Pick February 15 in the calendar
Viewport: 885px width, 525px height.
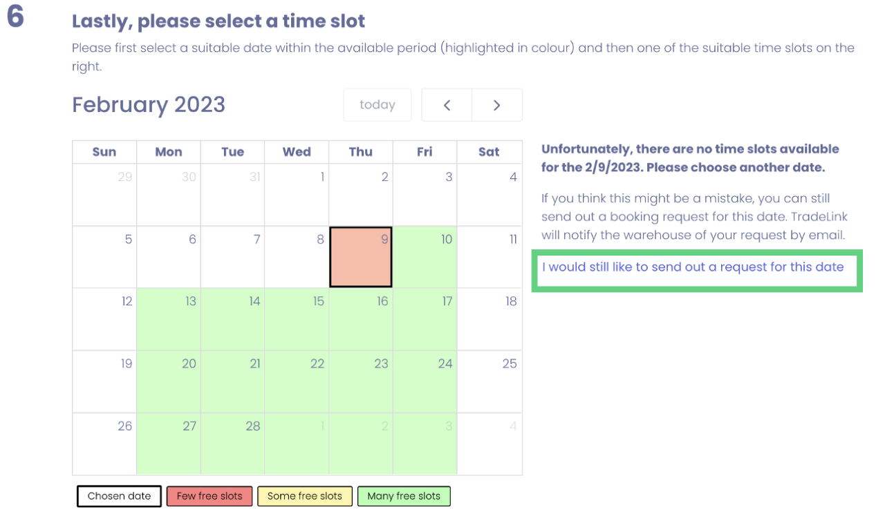(297, 319)
